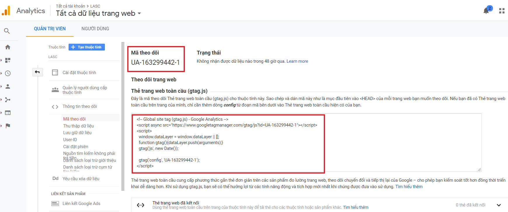
Task: Click the connected site tags code icon
Action: pos(140,205)
